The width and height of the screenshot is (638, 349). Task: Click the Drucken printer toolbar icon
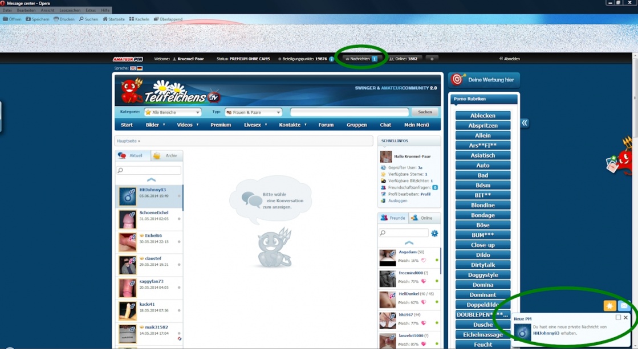64,19
